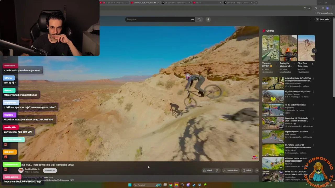The image size is (335, 188).
Task: Click the main mountain bike video player
Action: pyautogui.click(x=139, y=93)
